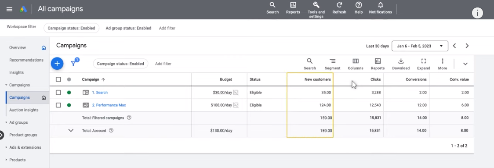Image resolution: width=494 pixels, height=168 pixels.
Task: Open the Columns tool
Action: 356,64
